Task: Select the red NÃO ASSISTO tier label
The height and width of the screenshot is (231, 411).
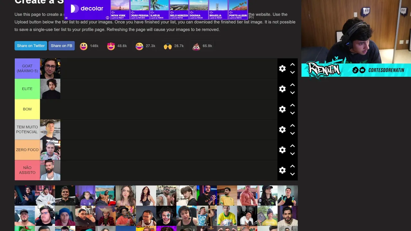Action: (x=27, y=170)
